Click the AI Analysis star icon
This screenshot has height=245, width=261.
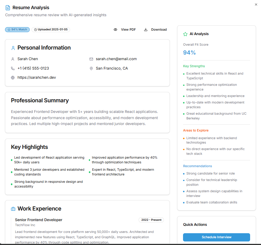(185, 34)
